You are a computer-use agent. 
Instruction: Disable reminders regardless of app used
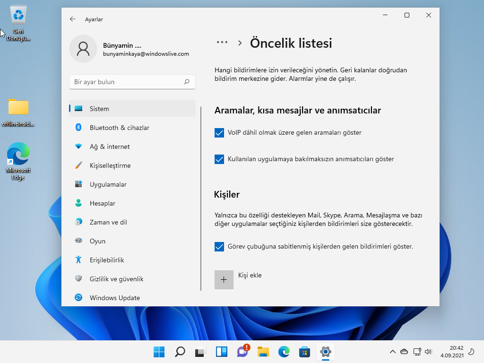coord(219,159)
